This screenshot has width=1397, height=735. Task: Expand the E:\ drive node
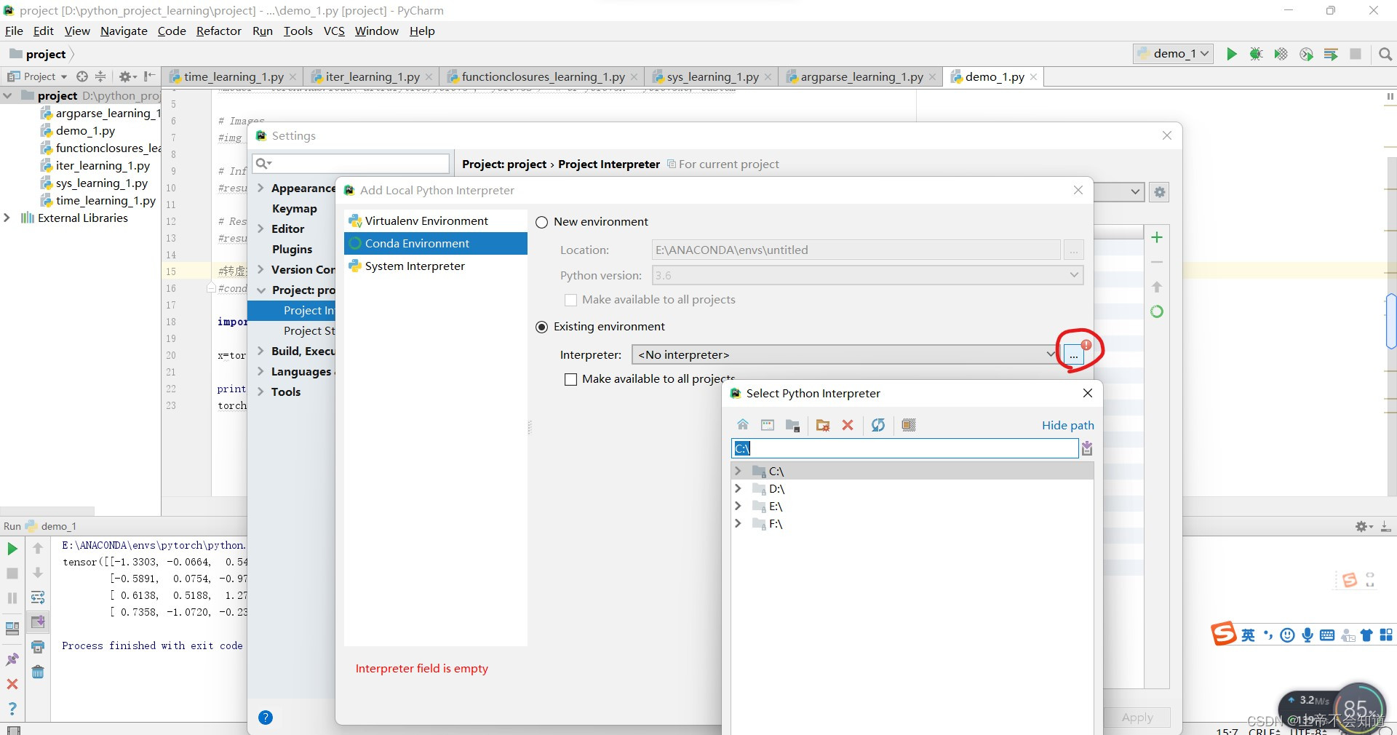pyautogui.click(x=738, y=506)
